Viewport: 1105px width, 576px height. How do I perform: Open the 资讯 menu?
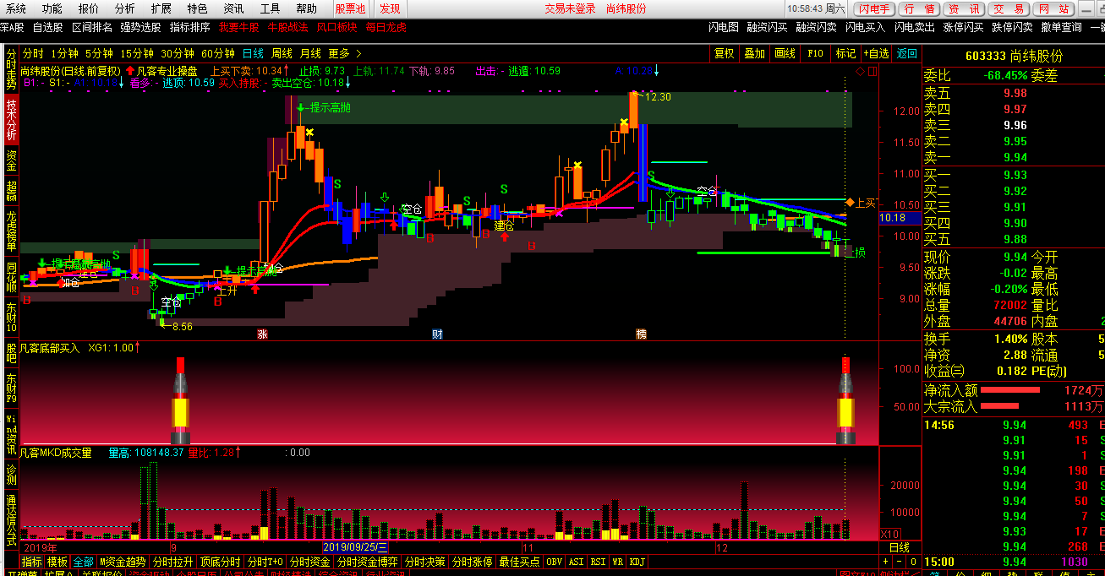pyautogui.click(x=233, y=8)
